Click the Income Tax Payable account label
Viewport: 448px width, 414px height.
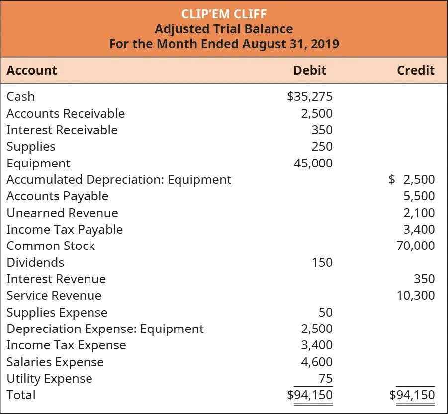pyautogui.click(x=65, y=230)
